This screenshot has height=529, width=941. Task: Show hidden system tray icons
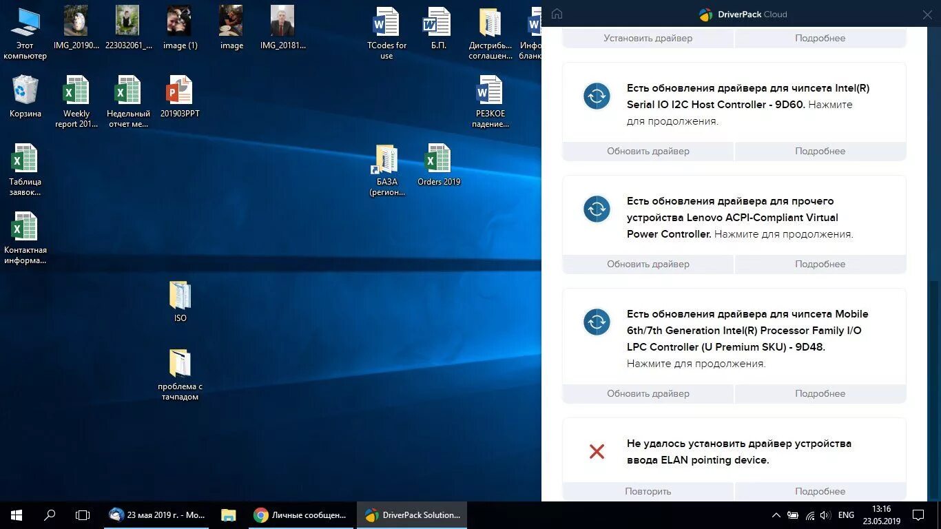coord(776,515)
